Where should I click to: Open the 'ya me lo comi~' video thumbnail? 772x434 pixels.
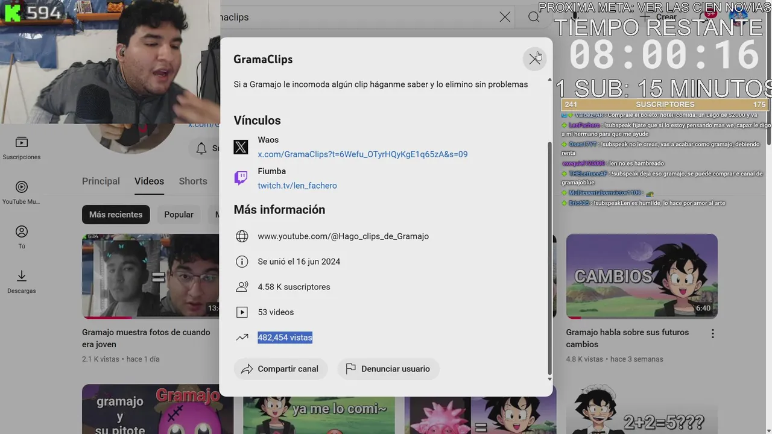[x=318, y=415]
